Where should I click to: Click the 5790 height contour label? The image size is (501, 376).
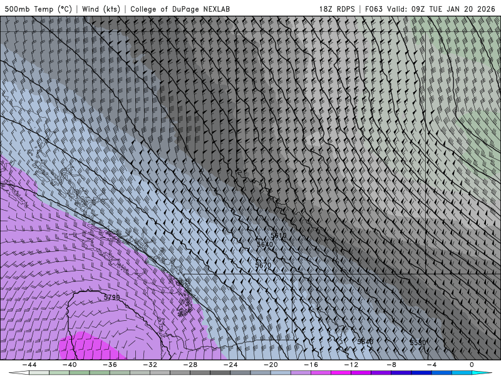tap(112, 297)
